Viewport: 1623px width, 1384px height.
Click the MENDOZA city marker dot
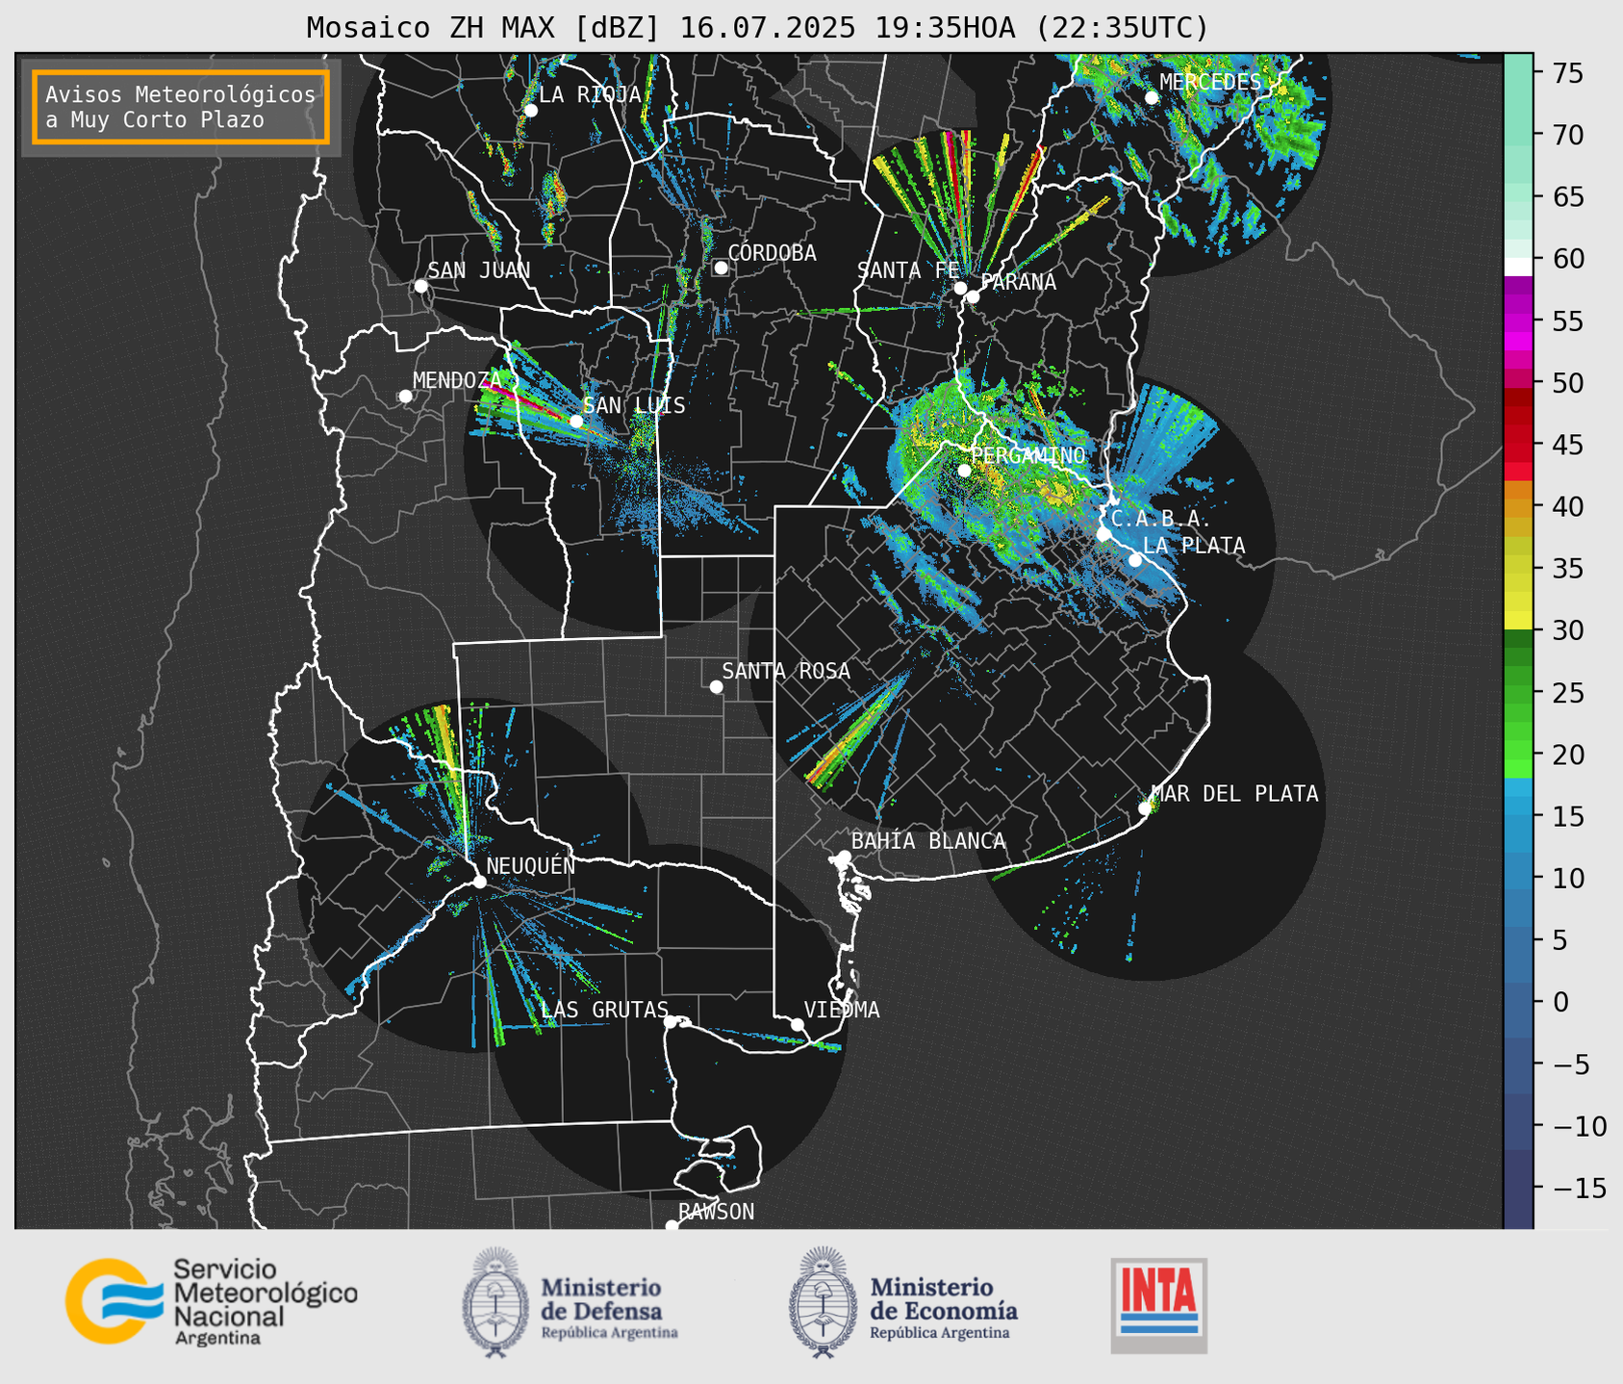tap(405, 397)
